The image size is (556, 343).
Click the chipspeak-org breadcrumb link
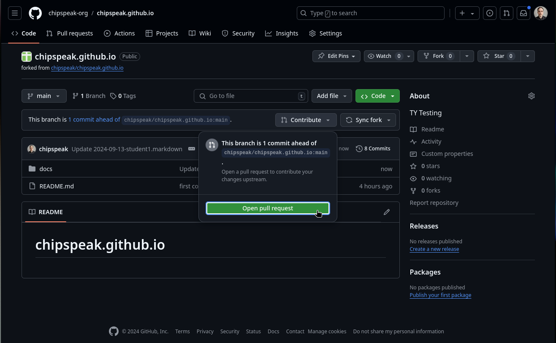pyautogui.click(x=68, y=13)
